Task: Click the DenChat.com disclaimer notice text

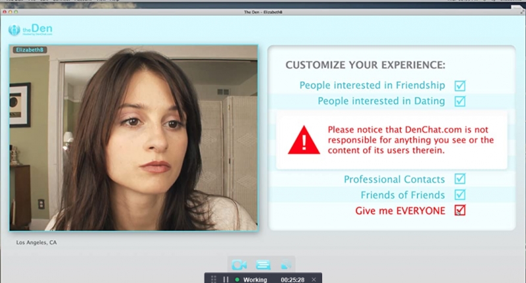Action: 410,140
